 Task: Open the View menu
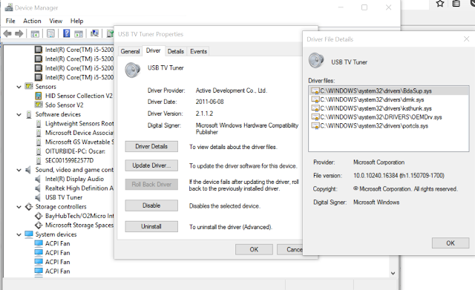pyautogui.click(x=56, y=21)
